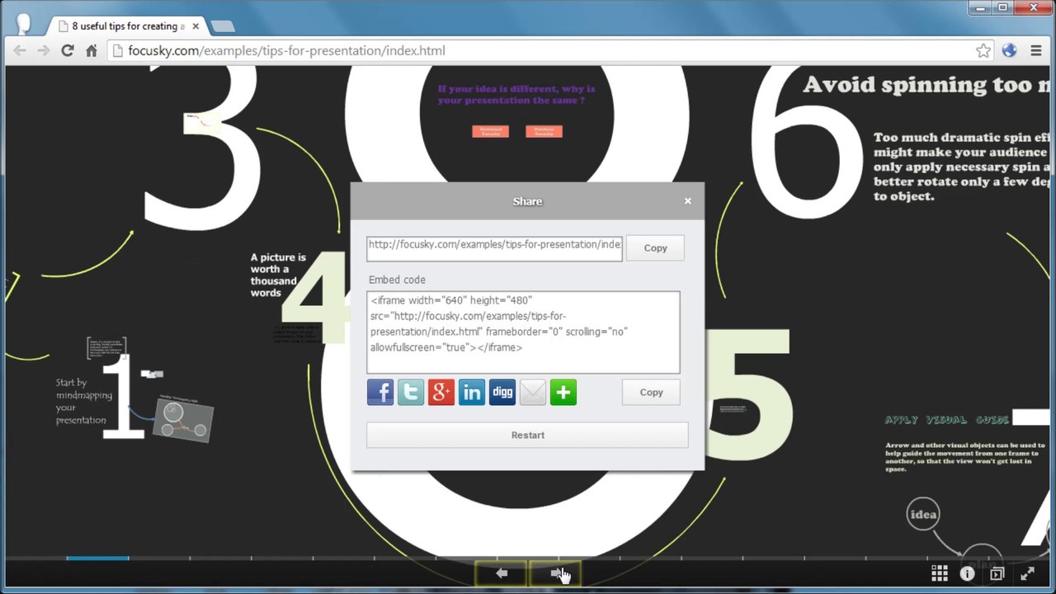
Task: Open Chrome menu
Action: tap(1035, 50)
